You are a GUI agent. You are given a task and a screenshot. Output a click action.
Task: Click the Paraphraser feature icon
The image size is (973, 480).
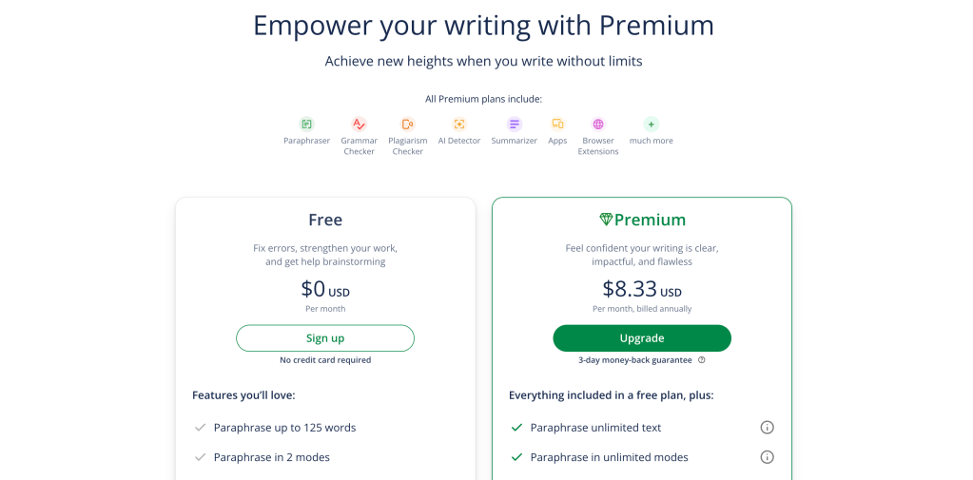coord(306,125)
